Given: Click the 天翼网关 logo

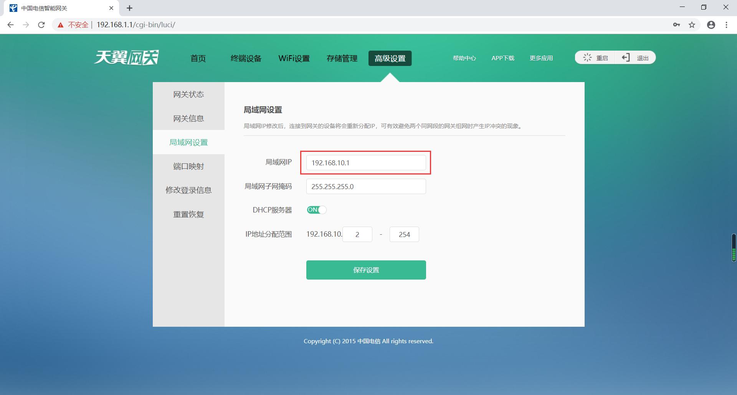Looking at the screenshot, I should coord(126,58).
